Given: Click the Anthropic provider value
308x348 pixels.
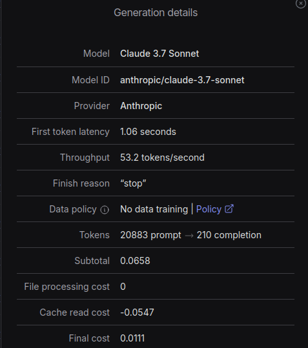Looking at the screenshot, I should (141, 106).
